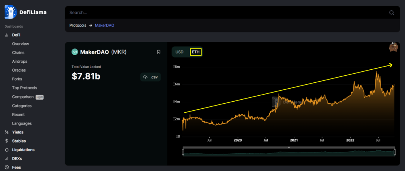The height and width of the screenshot is (171, 405).
Task: Open the Comparison page marked NEW
Action: [23, 97]
